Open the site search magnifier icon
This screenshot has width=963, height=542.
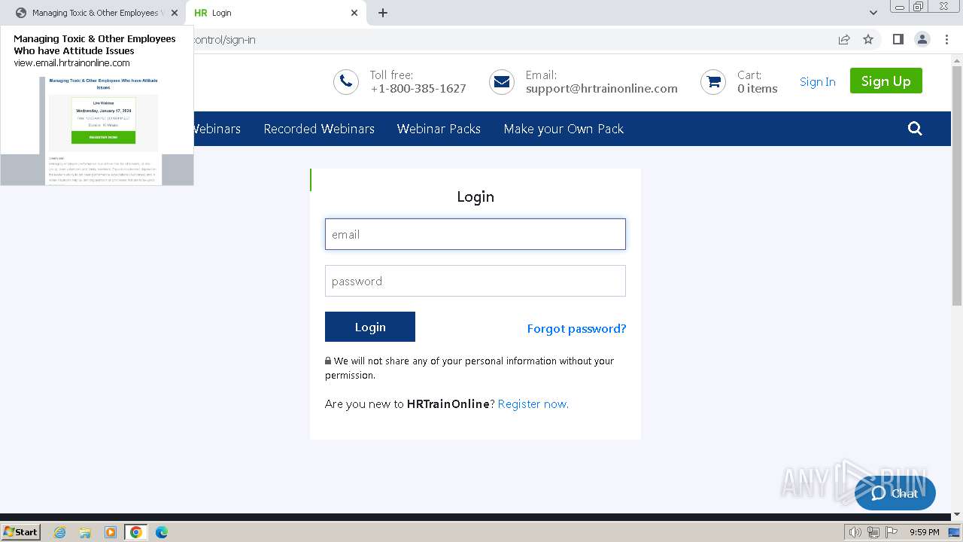point(915,129)
